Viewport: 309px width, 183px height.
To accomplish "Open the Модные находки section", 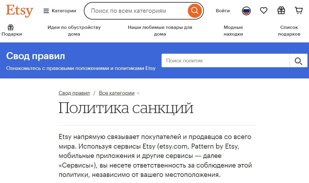I will (233, 31).
